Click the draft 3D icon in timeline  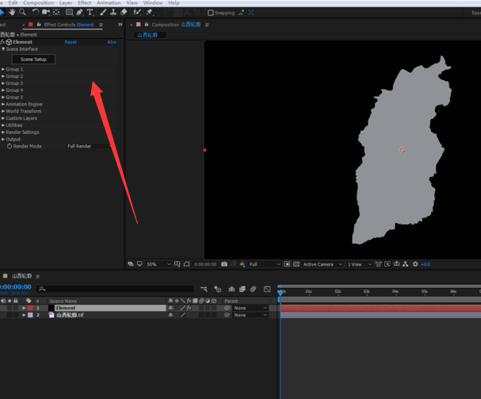tap(218, 289)
